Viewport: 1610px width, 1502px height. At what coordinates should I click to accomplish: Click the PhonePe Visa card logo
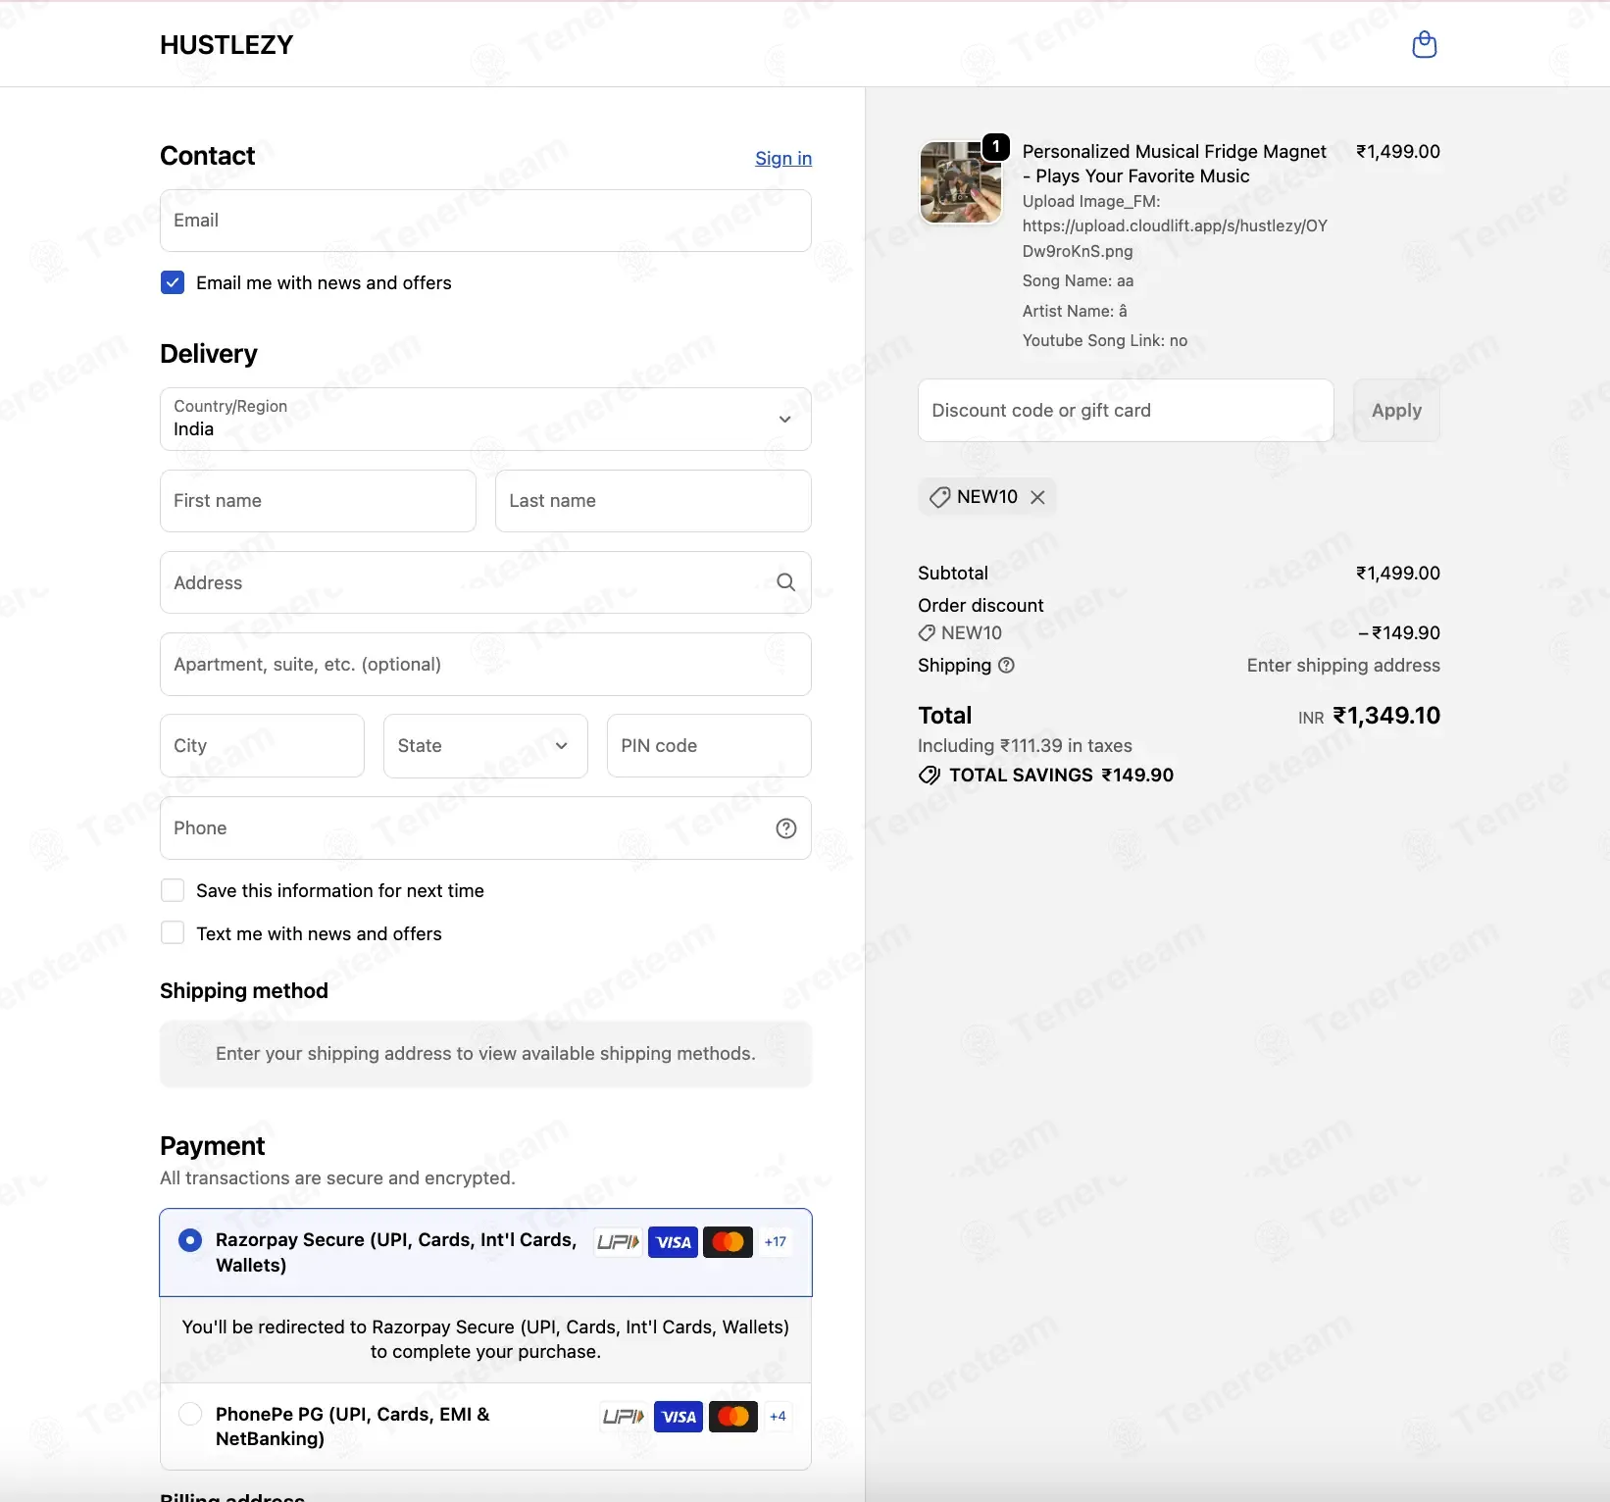679,1417
